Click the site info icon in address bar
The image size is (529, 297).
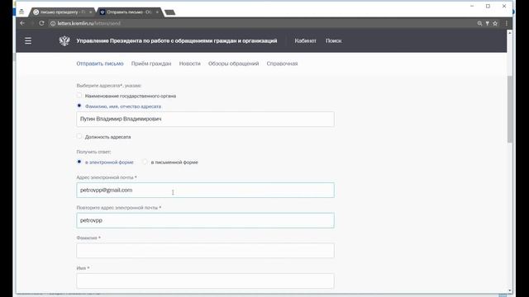click(53, 24)
